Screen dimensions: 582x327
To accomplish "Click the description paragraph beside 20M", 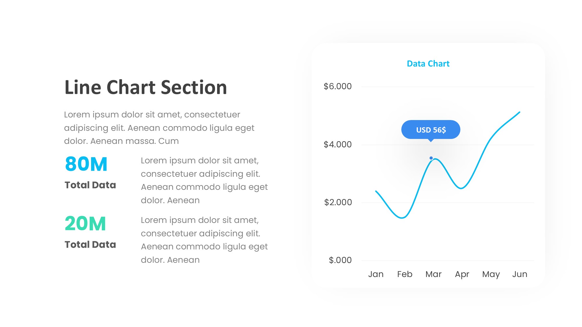I will tap(204, 240).
